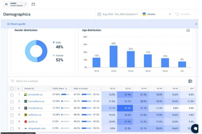Image resolution: width=202 pixels, height=134 pixels.
Task: Click the 25-34 bar in age chart
Action: coord(113,56)
